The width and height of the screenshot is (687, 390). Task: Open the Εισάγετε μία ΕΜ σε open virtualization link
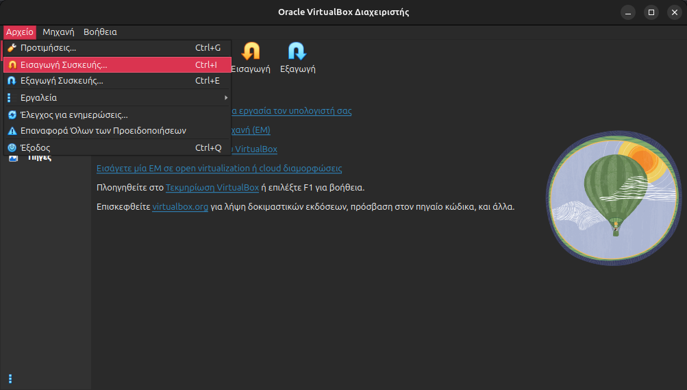[x=219, y=169]
